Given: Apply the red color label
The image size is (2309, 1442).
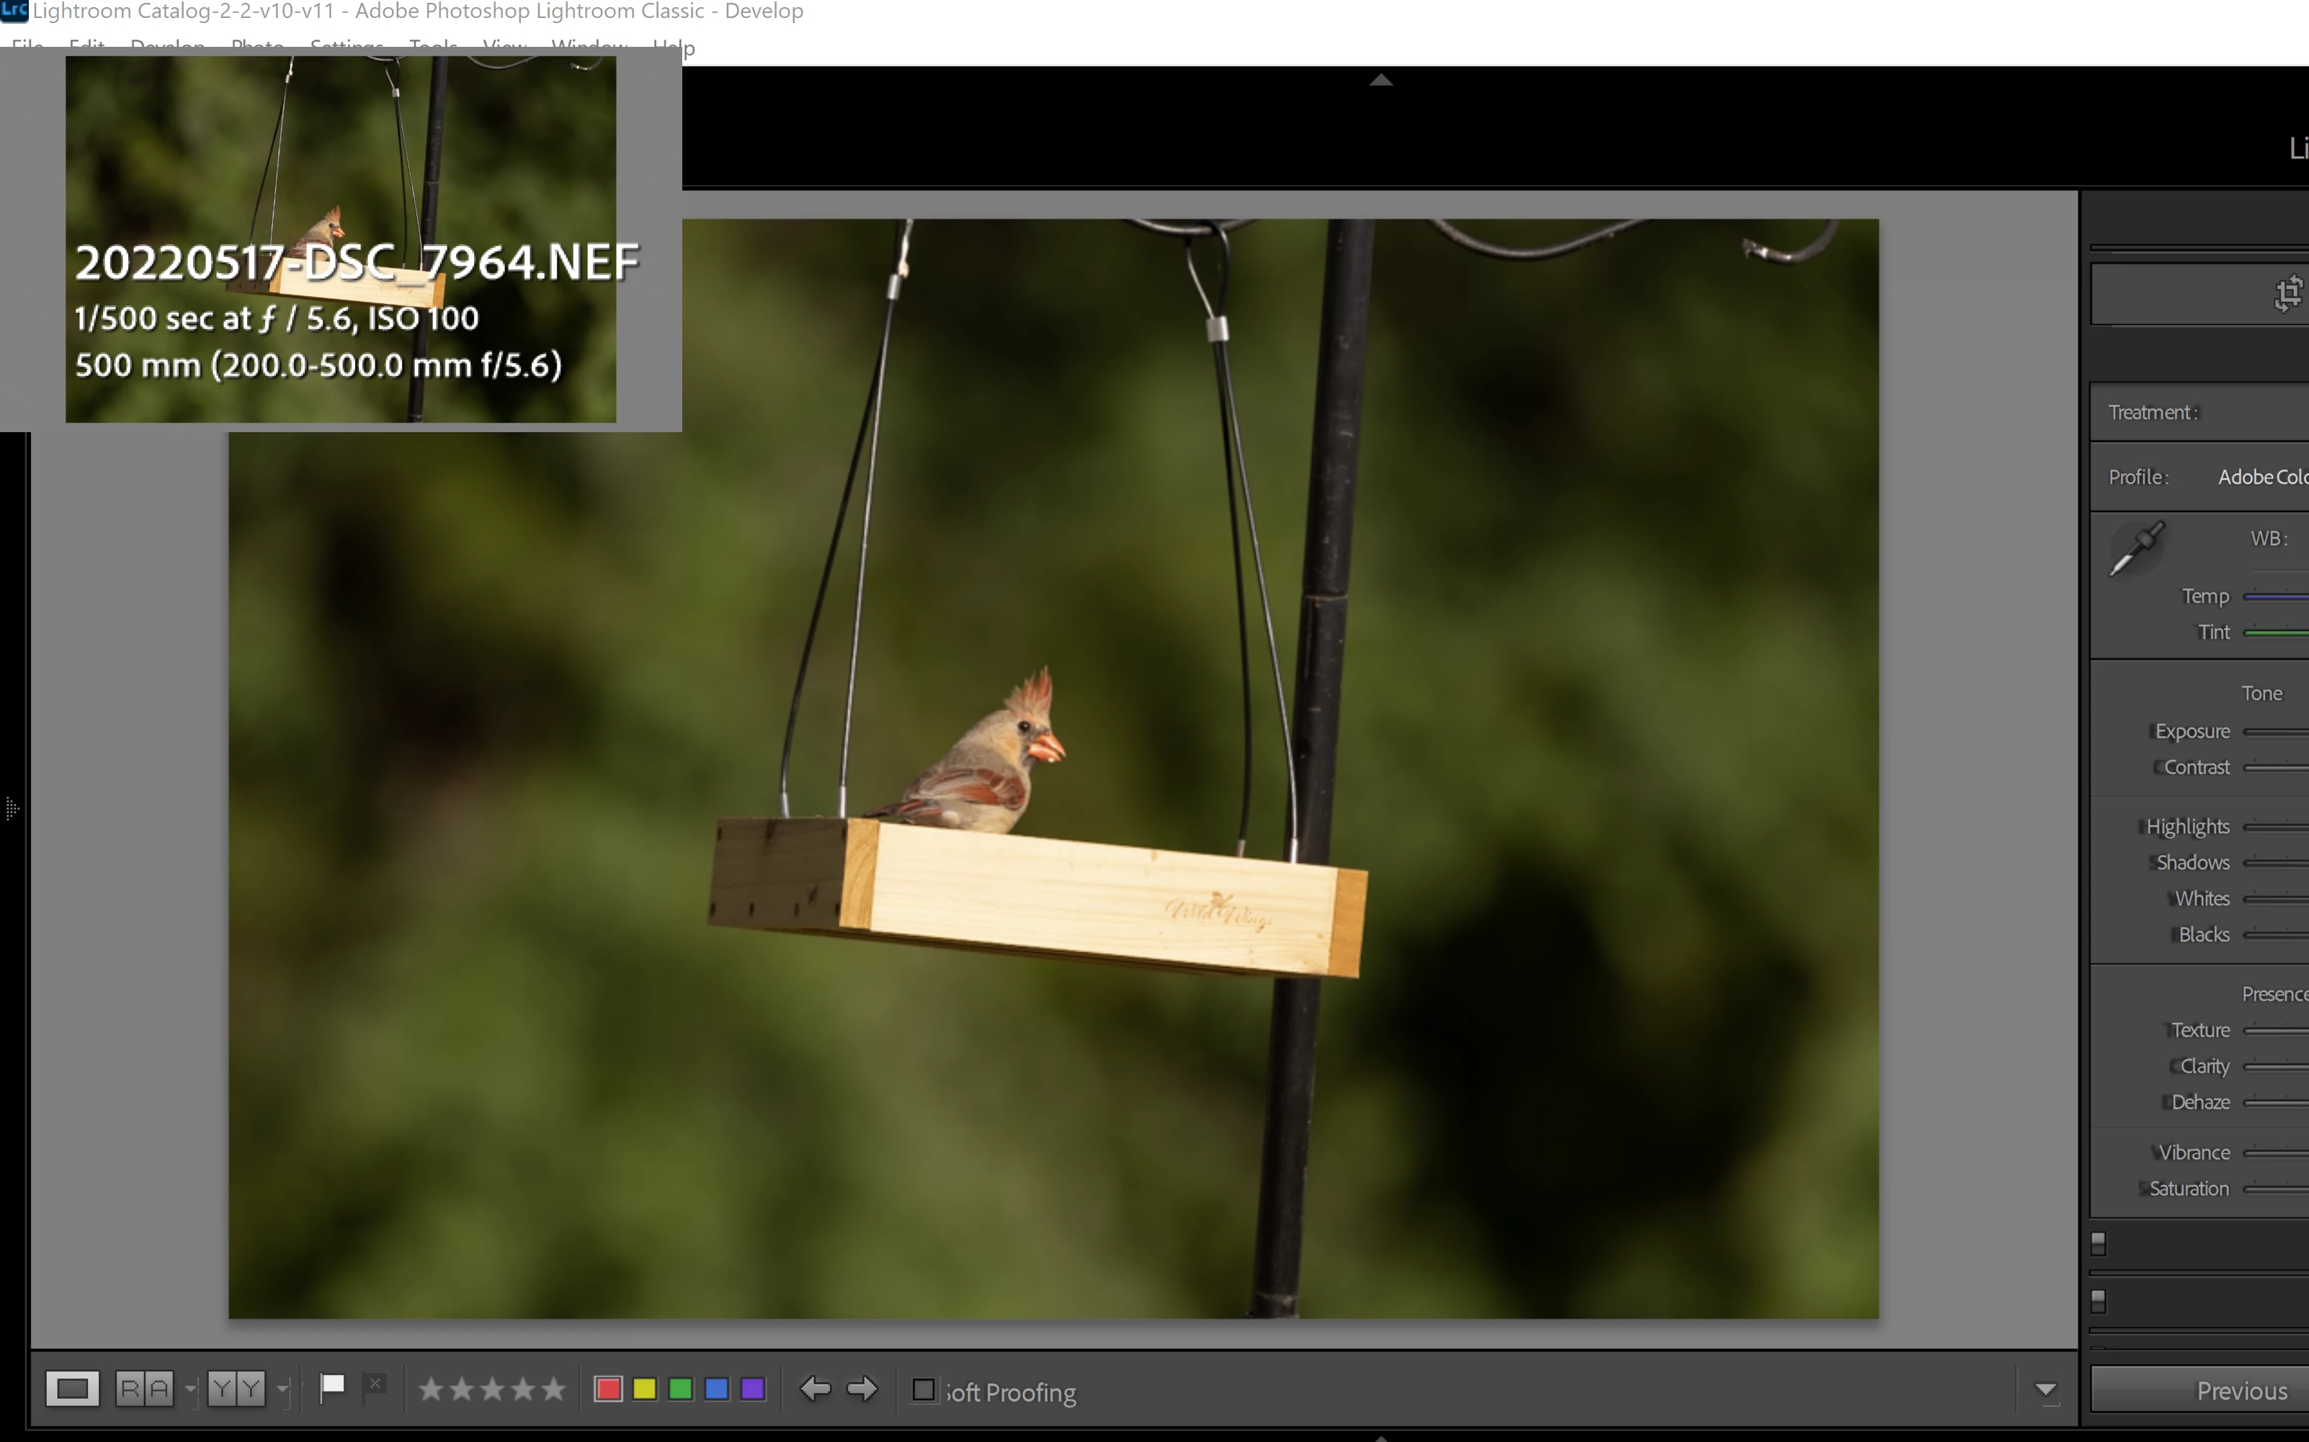Looking at the screenshot, I should 609,1389.
